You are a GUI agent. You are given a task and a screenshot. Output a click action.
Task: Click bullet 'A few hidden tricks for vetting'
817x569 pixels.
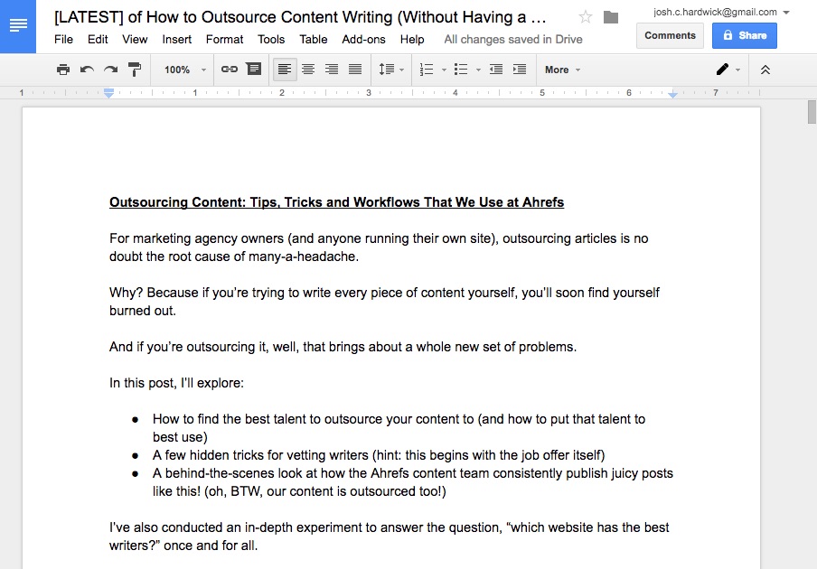(x=379, y=455)
